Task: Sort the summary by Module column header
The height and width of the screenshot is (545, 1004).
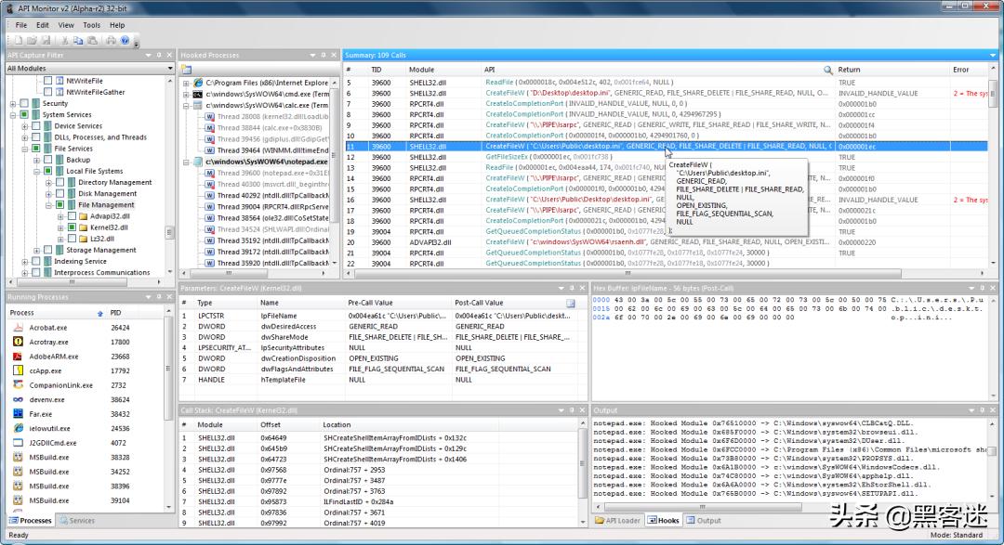Action: [x=421, y=70]
